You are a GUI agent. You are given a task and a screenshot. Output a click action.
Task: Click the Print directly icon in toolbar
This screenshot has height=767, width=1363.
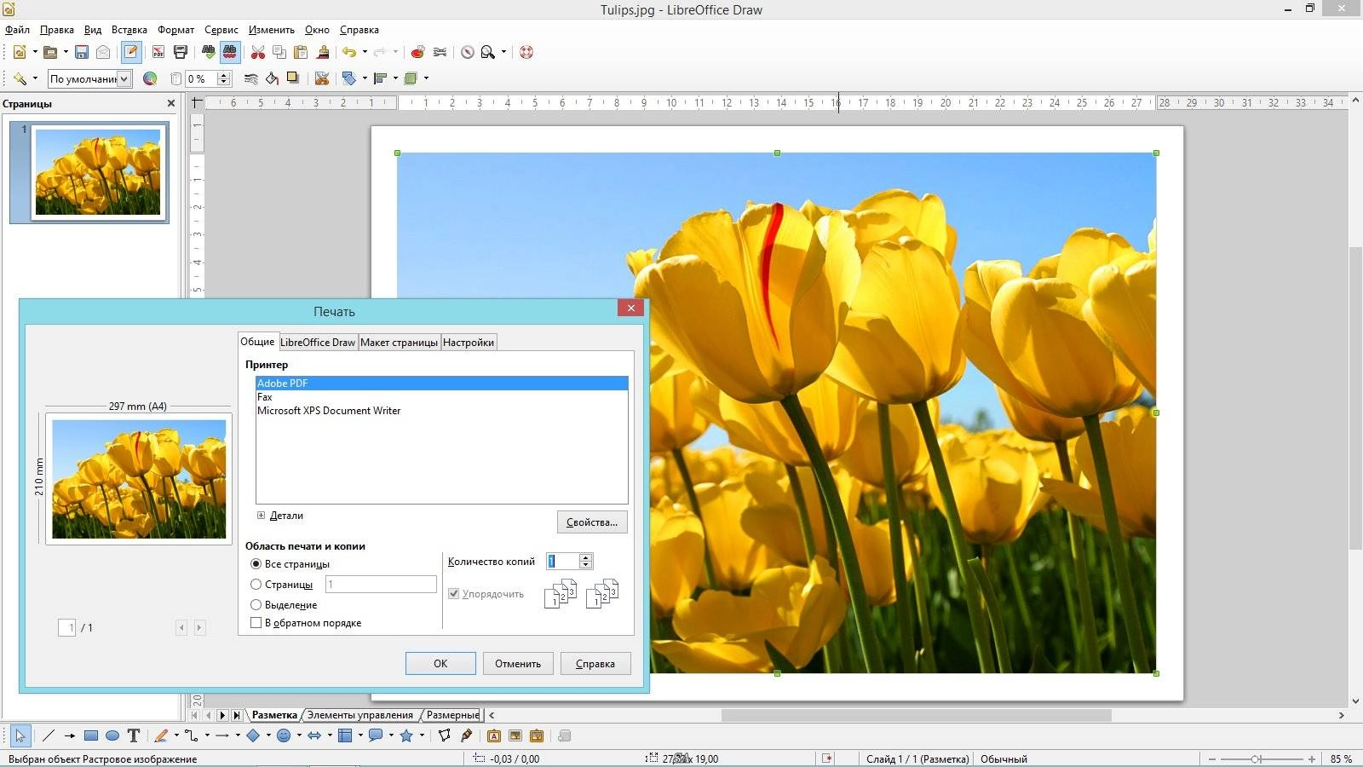click(181, 52)
